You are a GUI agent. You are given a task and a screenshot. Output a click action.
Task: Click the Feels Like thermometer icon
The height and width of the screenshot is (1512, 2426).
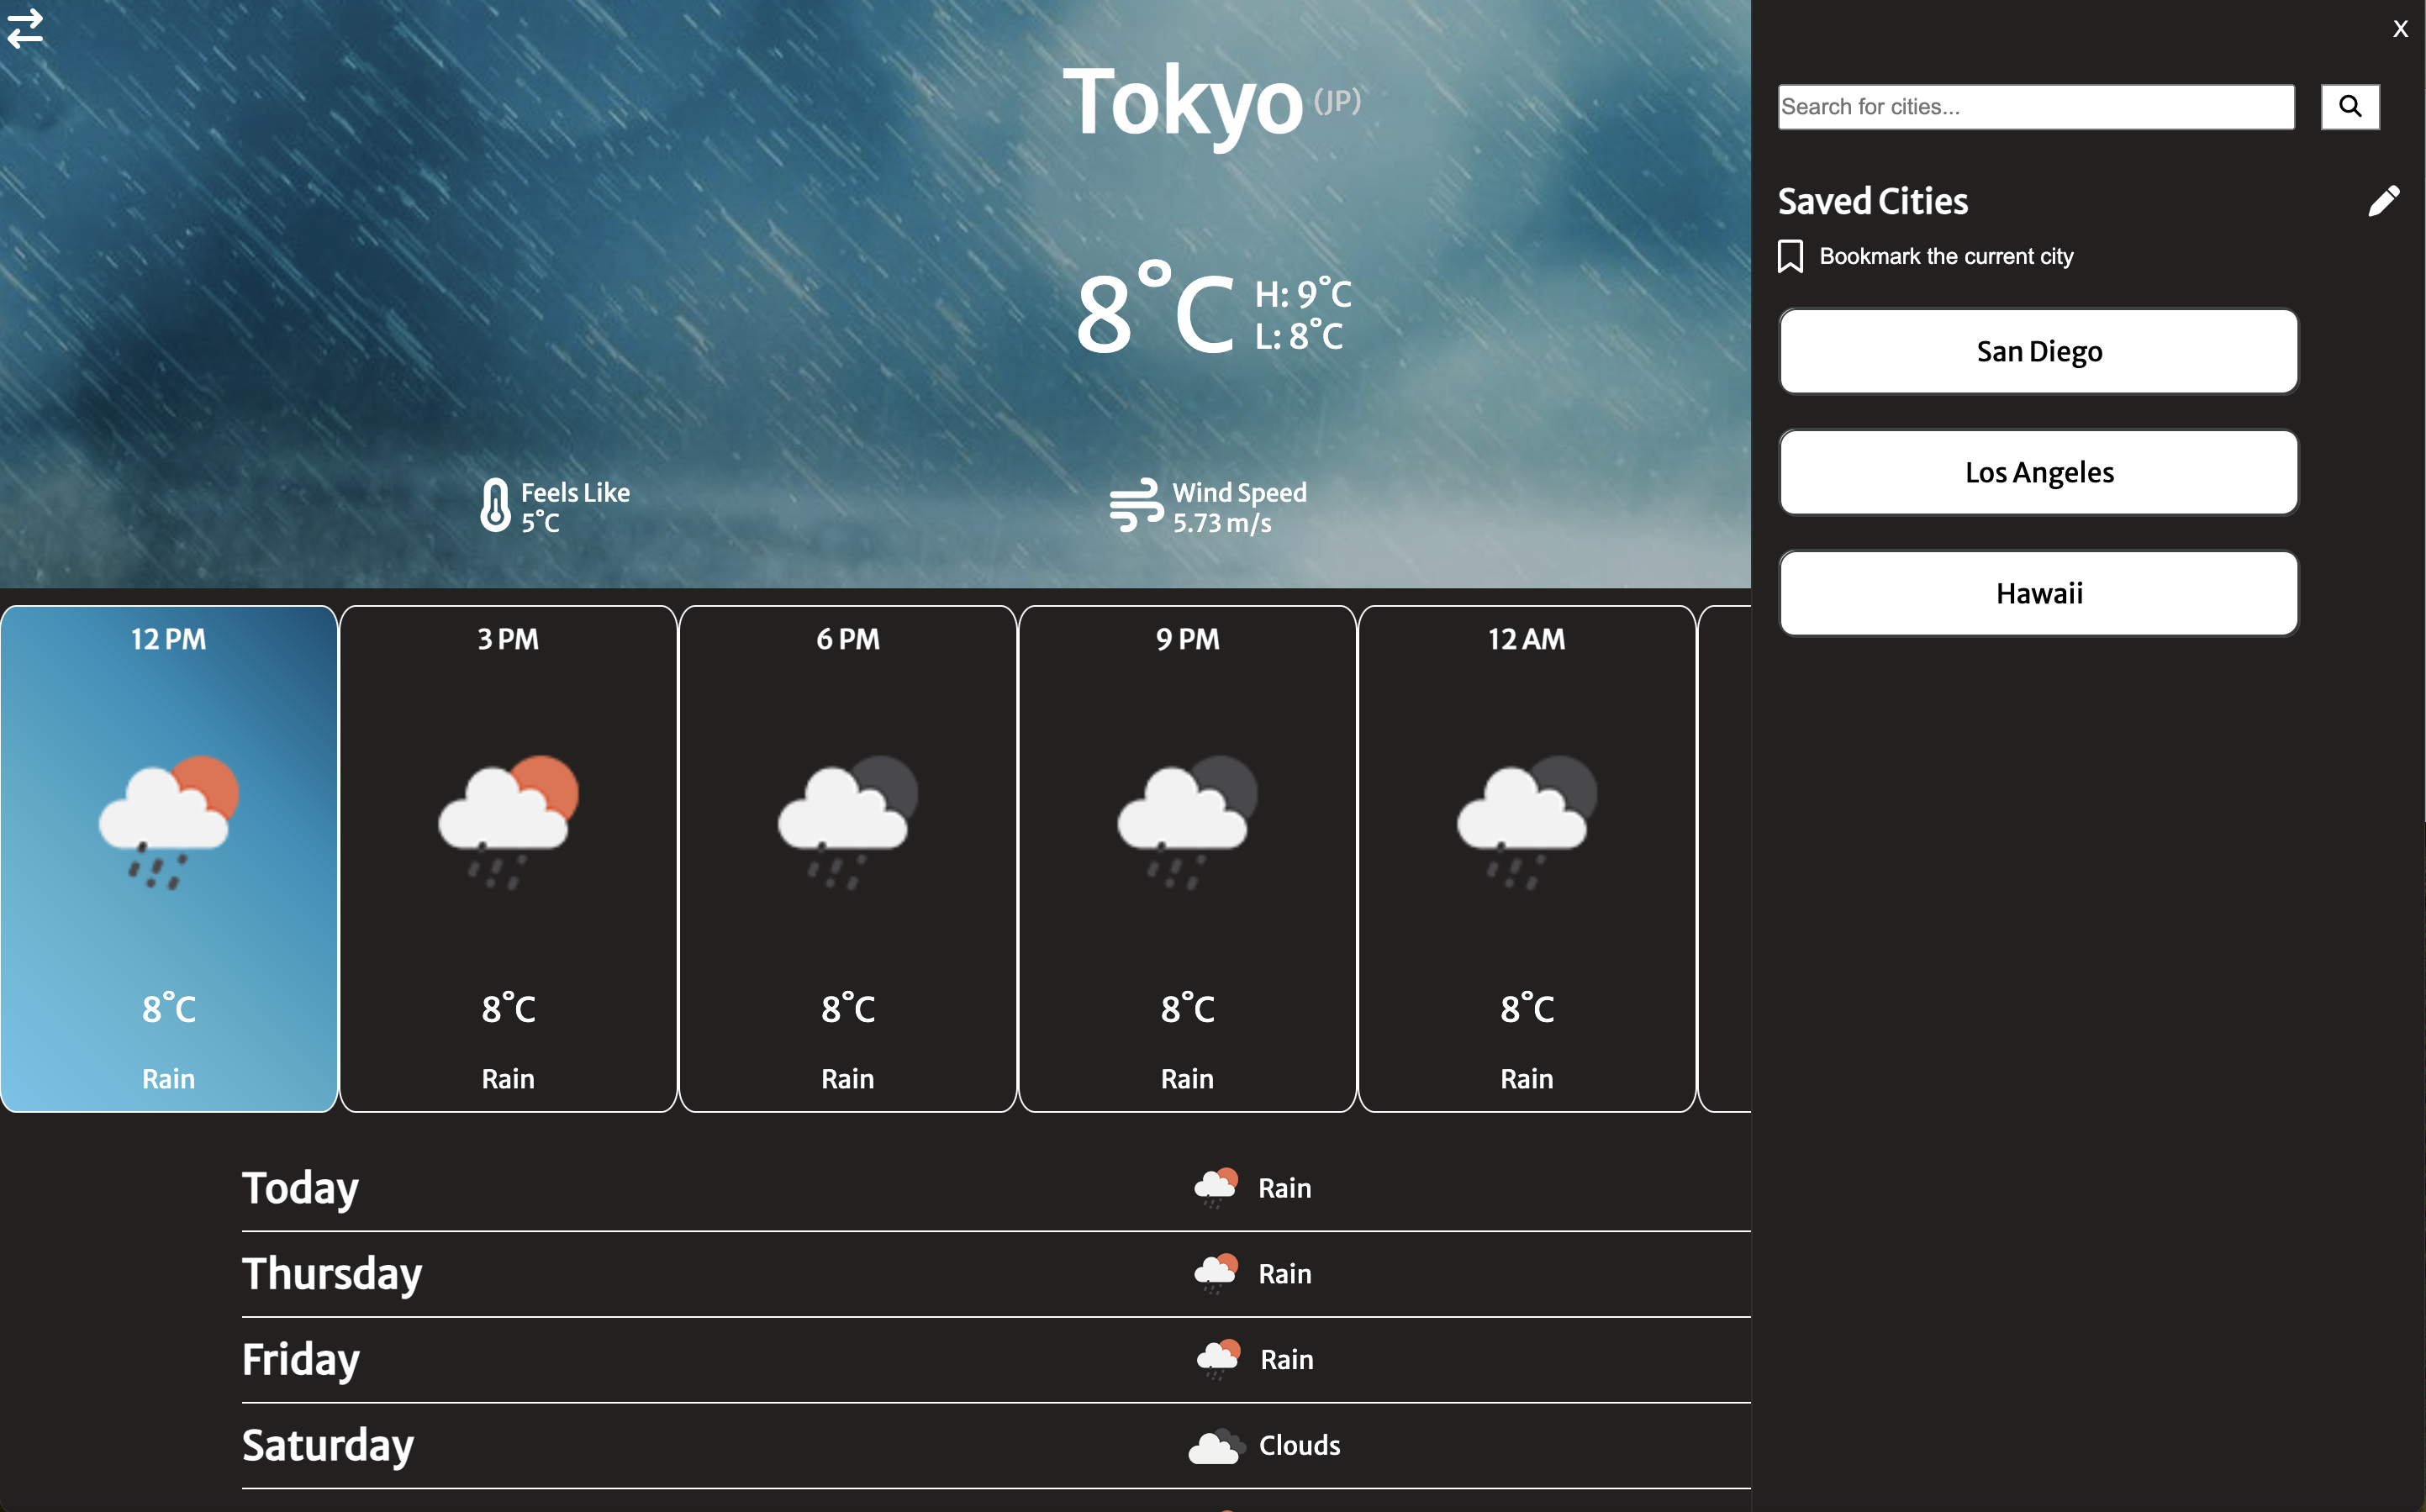pyautogui.click(x=495, y=505)
